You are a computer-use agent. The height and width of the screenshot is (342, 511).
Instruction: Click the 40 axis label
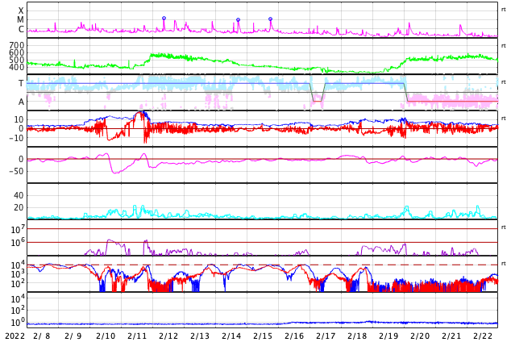pyautogui.click(x=19, y=195)
